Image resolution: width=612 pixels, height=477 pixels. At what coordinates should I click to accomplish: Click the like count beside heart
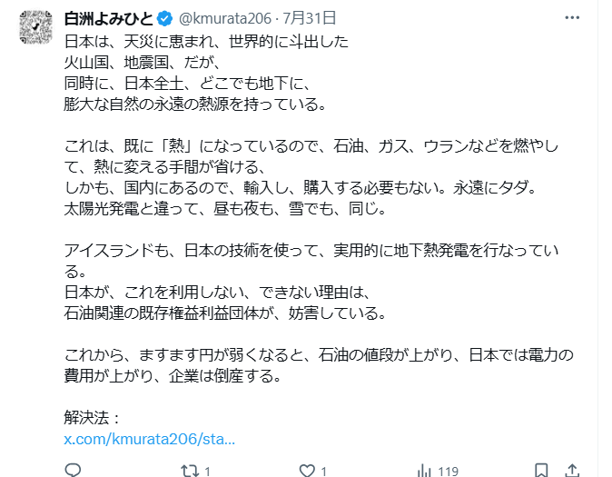point(323,472)
